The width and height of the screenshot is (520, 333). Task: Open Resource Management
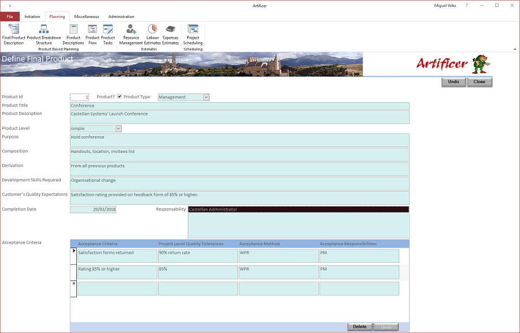[x=131, y=34]
